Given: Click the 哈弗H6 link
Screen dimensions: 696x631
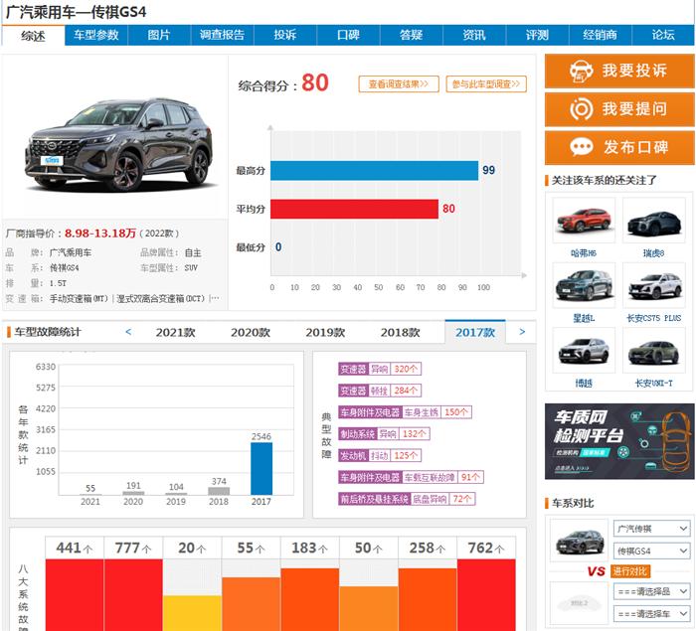Looking at the screenshot, I should (584, 253).
